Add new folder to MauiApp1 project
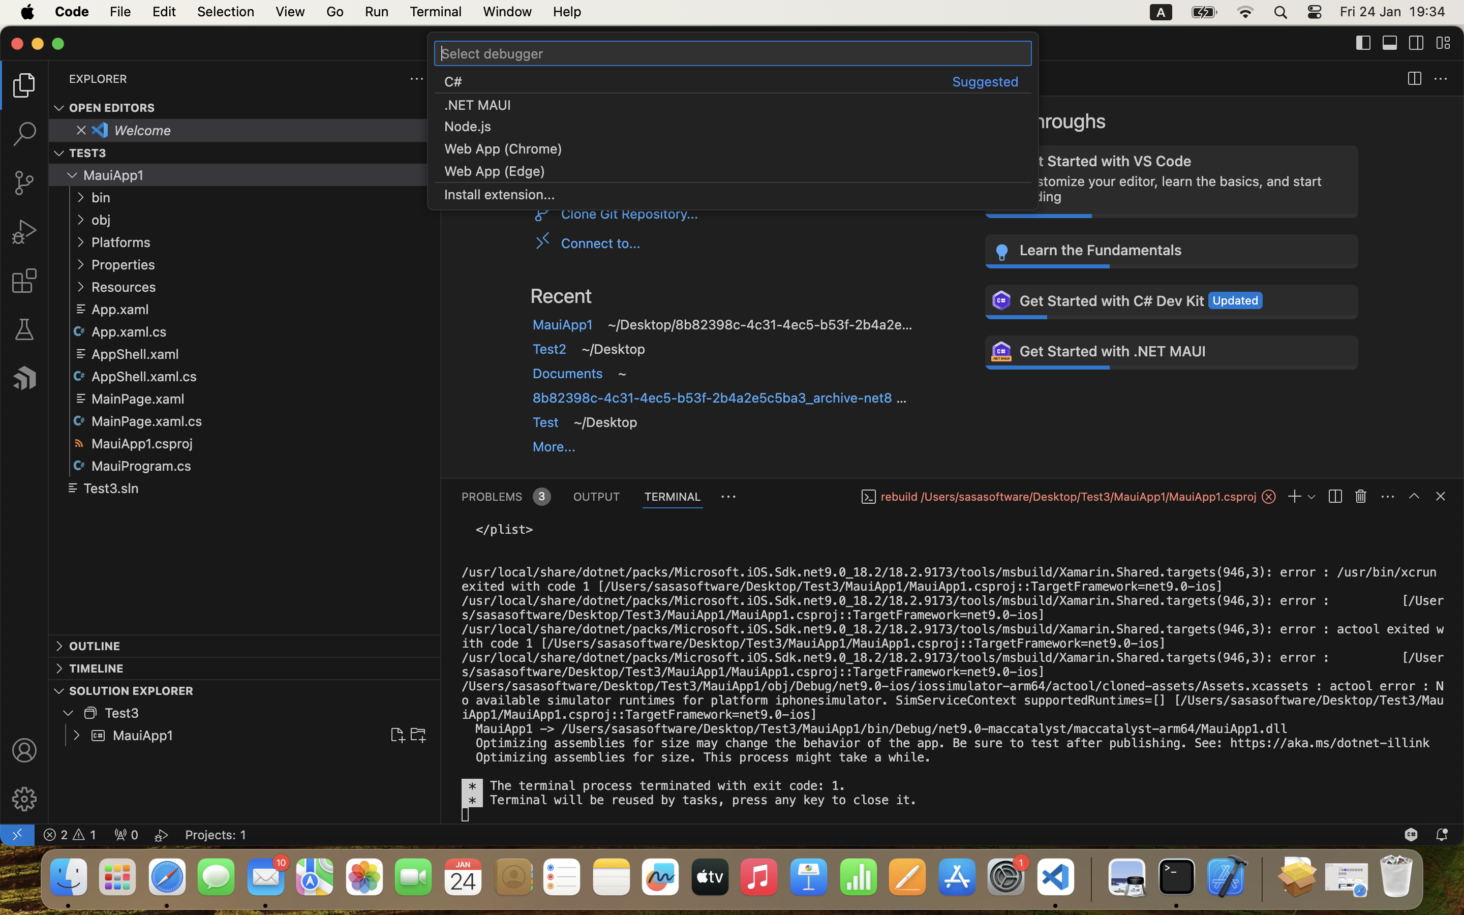This screenshot has height=915, width=1464. 418,735
